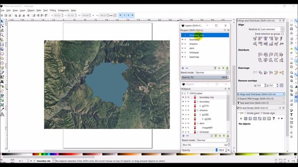Select the 3D box tool
Image resolution: width=298 pixels, height=167 pixels.
[x=2, y=49]
